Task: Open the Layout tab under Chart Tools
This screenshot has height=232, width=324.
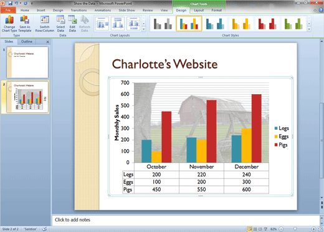Action: [199, 10]
